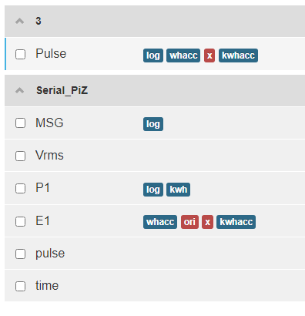The image size is (305, 316).
Task: Tick the MSG checkbox
Action: [20, 123]
